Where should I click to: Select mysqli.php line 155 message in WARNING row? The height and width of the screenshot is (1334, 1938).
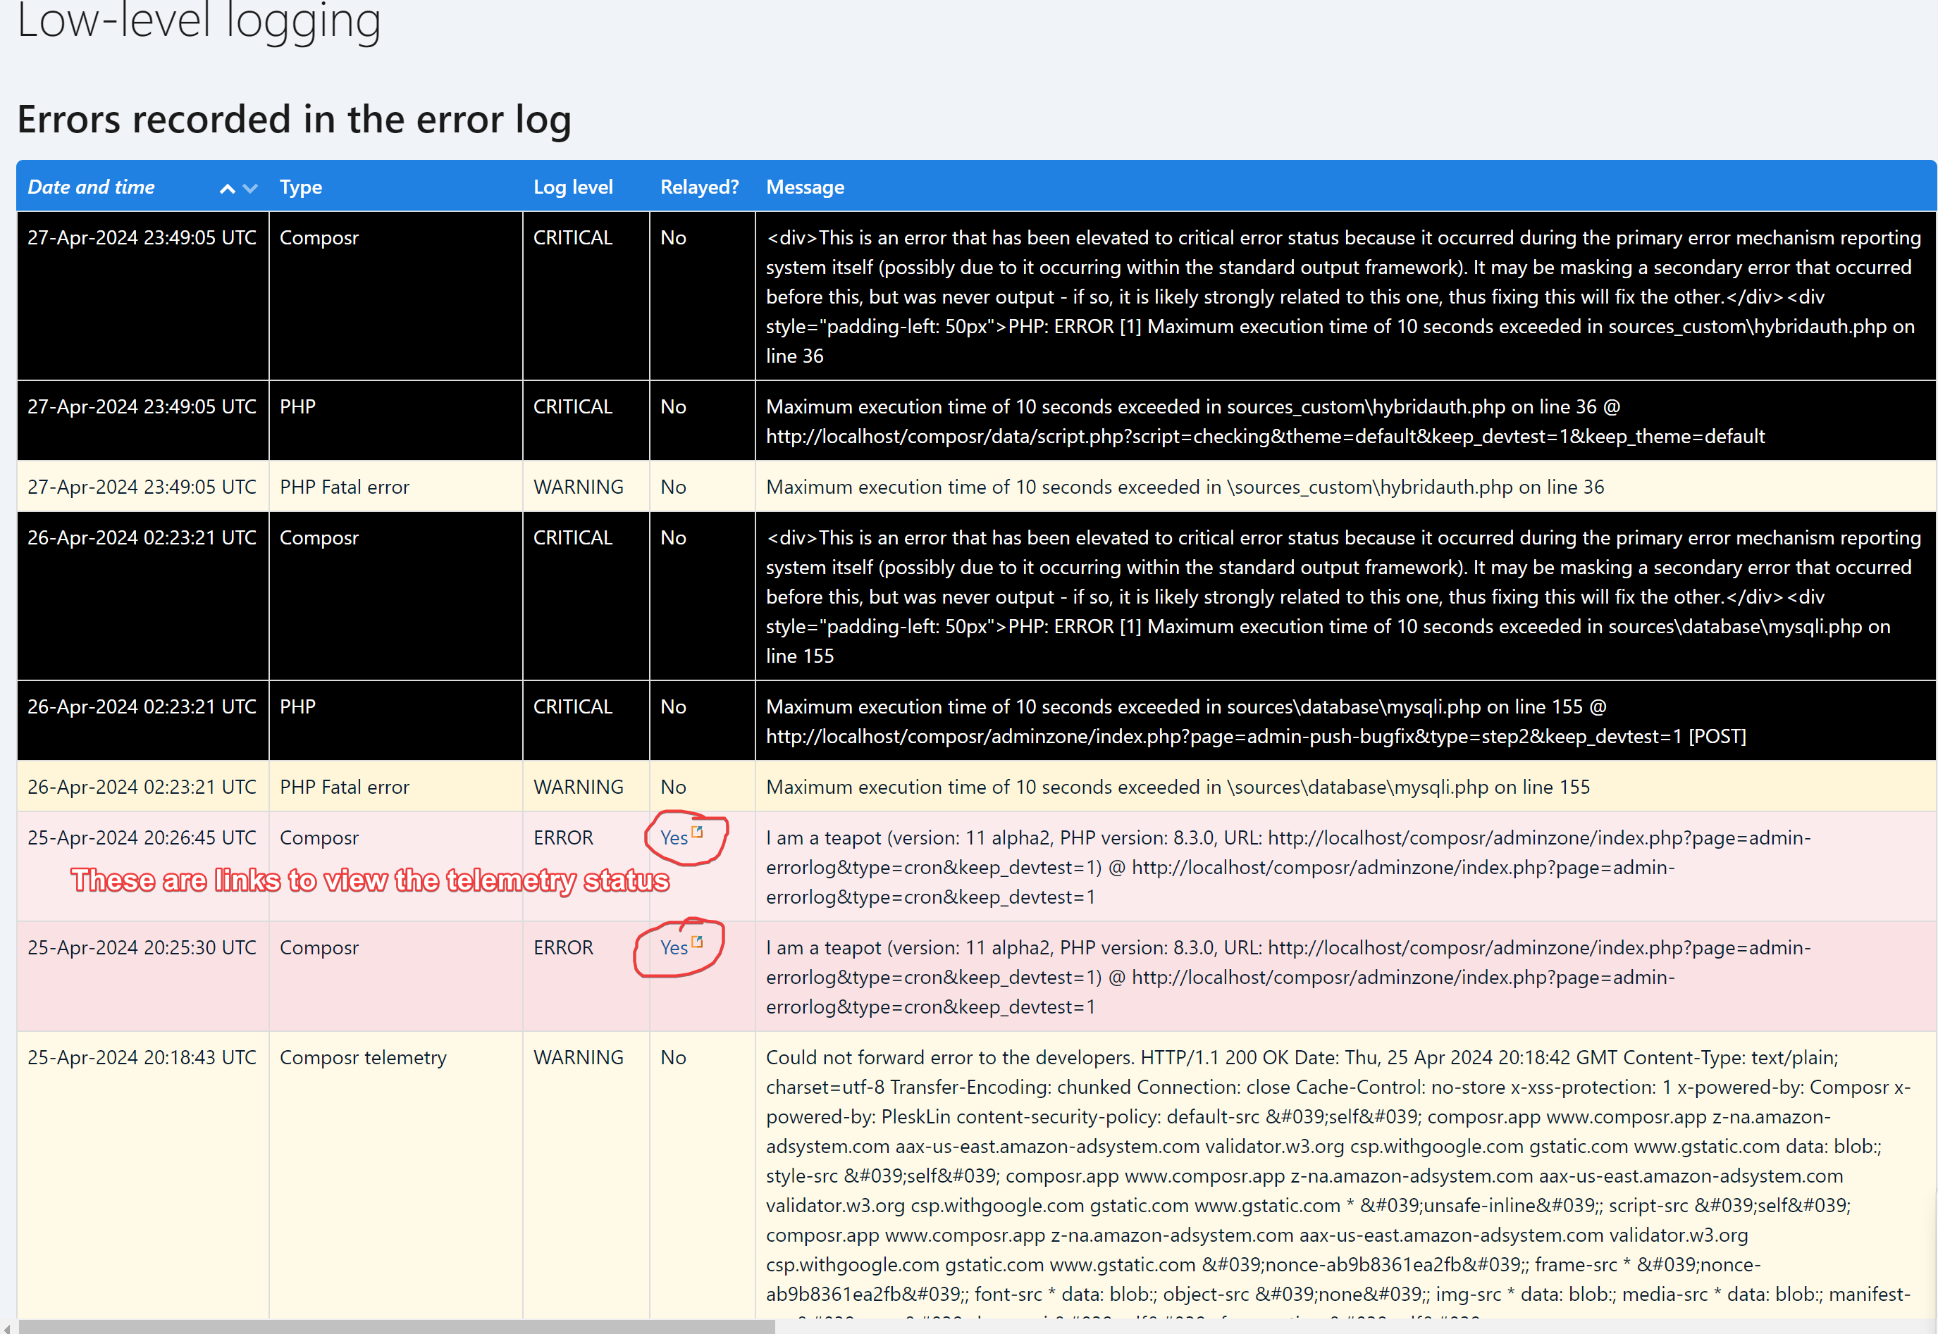1178,787
